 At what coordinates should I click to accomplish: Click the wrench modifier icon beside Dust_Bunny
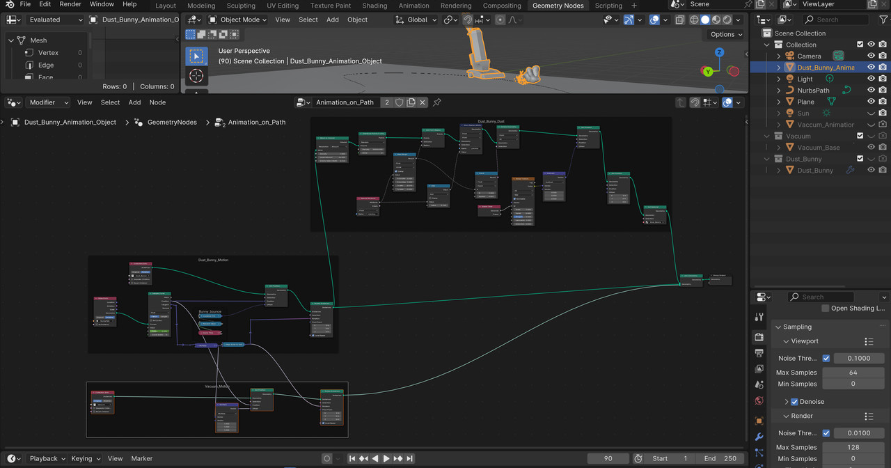(851, 170)
